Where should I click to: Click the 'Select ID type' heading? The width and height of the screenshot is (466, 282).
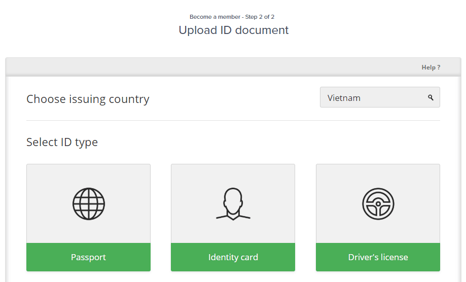62,143
